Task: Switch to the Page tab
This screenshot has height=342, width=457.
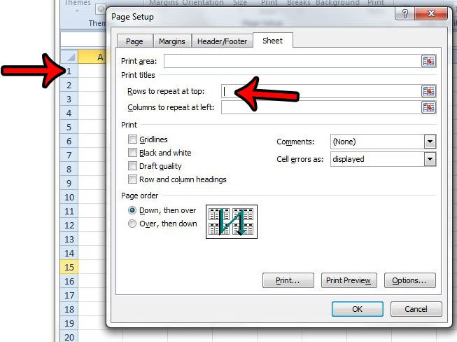Action: (x=134, y=41)
